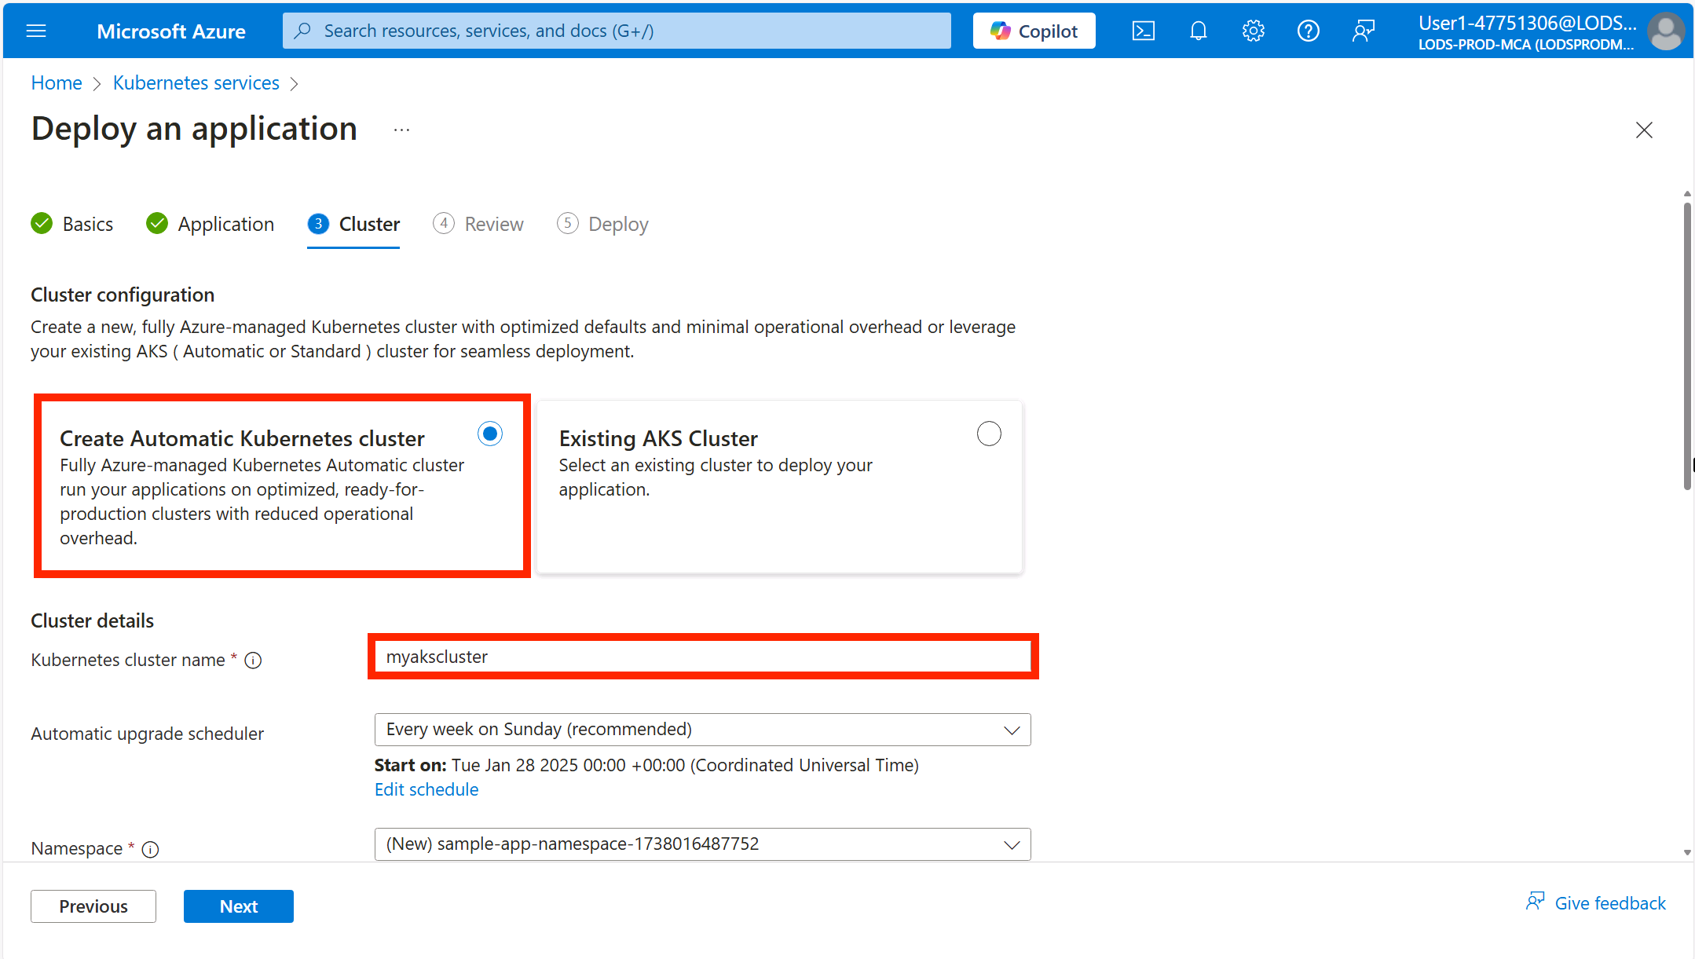
Task: Select the Cluster step tab
Action: tap(353, 224)
